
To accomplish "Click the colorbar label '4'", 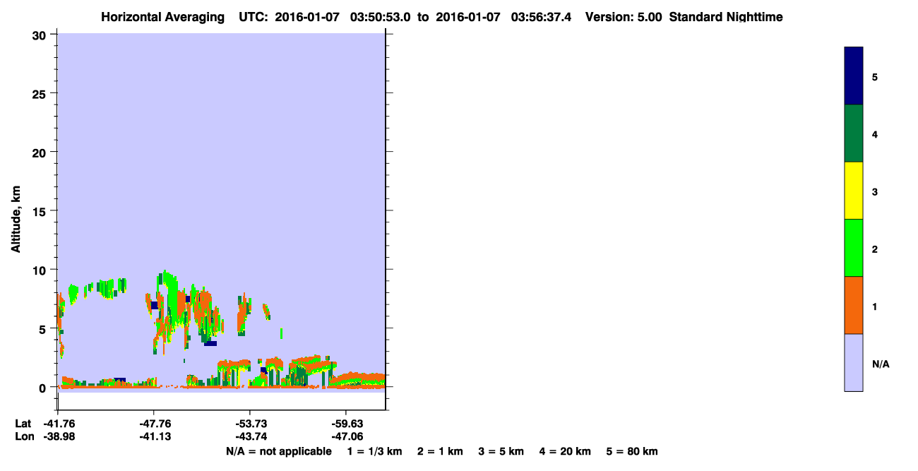I will [875, 134].
